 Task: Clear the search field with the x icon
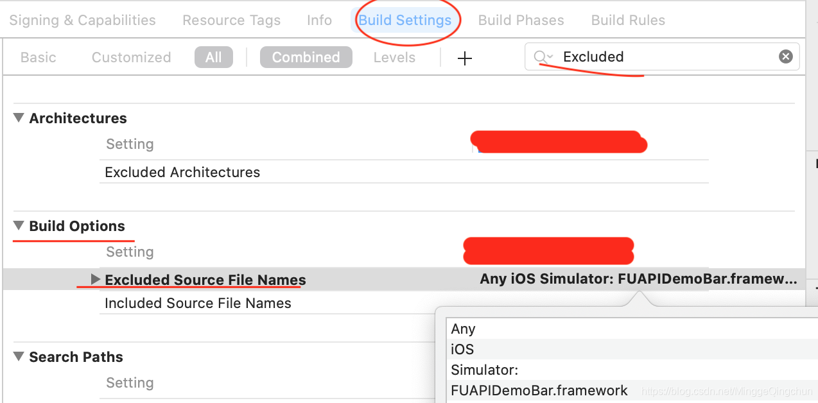(785, 56)
